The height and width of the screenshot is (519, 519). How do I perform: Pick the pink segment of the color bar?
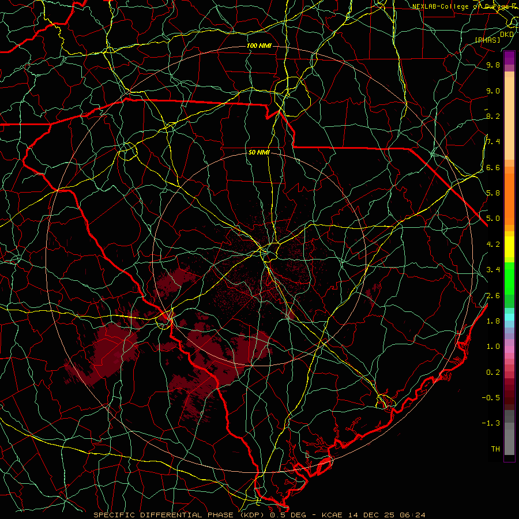509,349
